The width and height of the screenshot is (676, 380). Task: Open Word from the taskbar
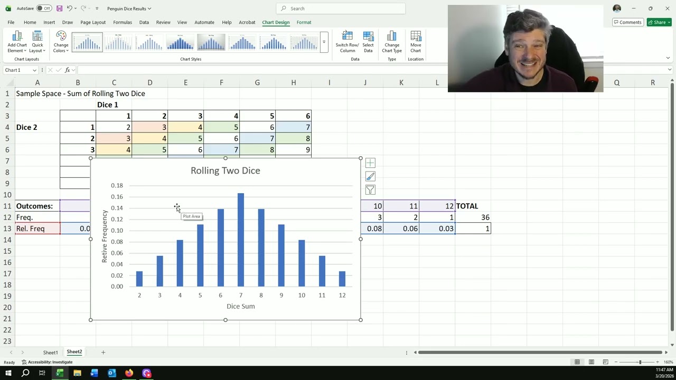click(95, 373)
